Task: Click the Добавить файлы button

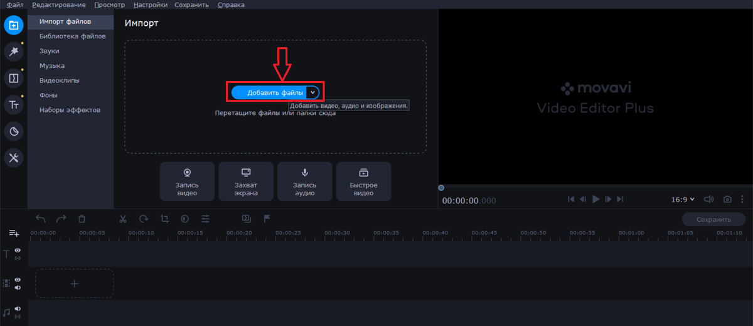Action: 269,92
